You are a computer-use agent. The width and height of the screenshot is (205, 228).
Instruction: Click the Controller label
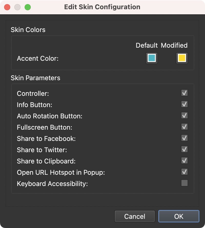click(33, 94)
